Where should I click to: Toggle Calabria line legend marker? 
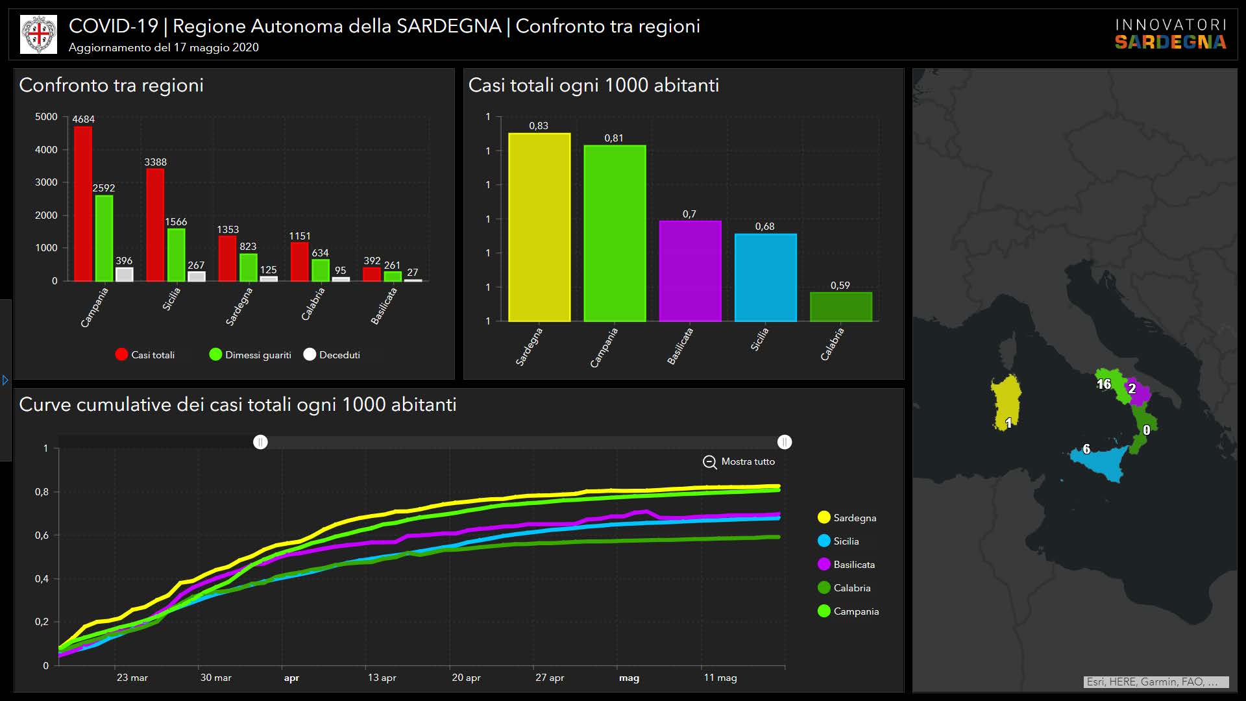pyautogui.click(x=824, y=587)
